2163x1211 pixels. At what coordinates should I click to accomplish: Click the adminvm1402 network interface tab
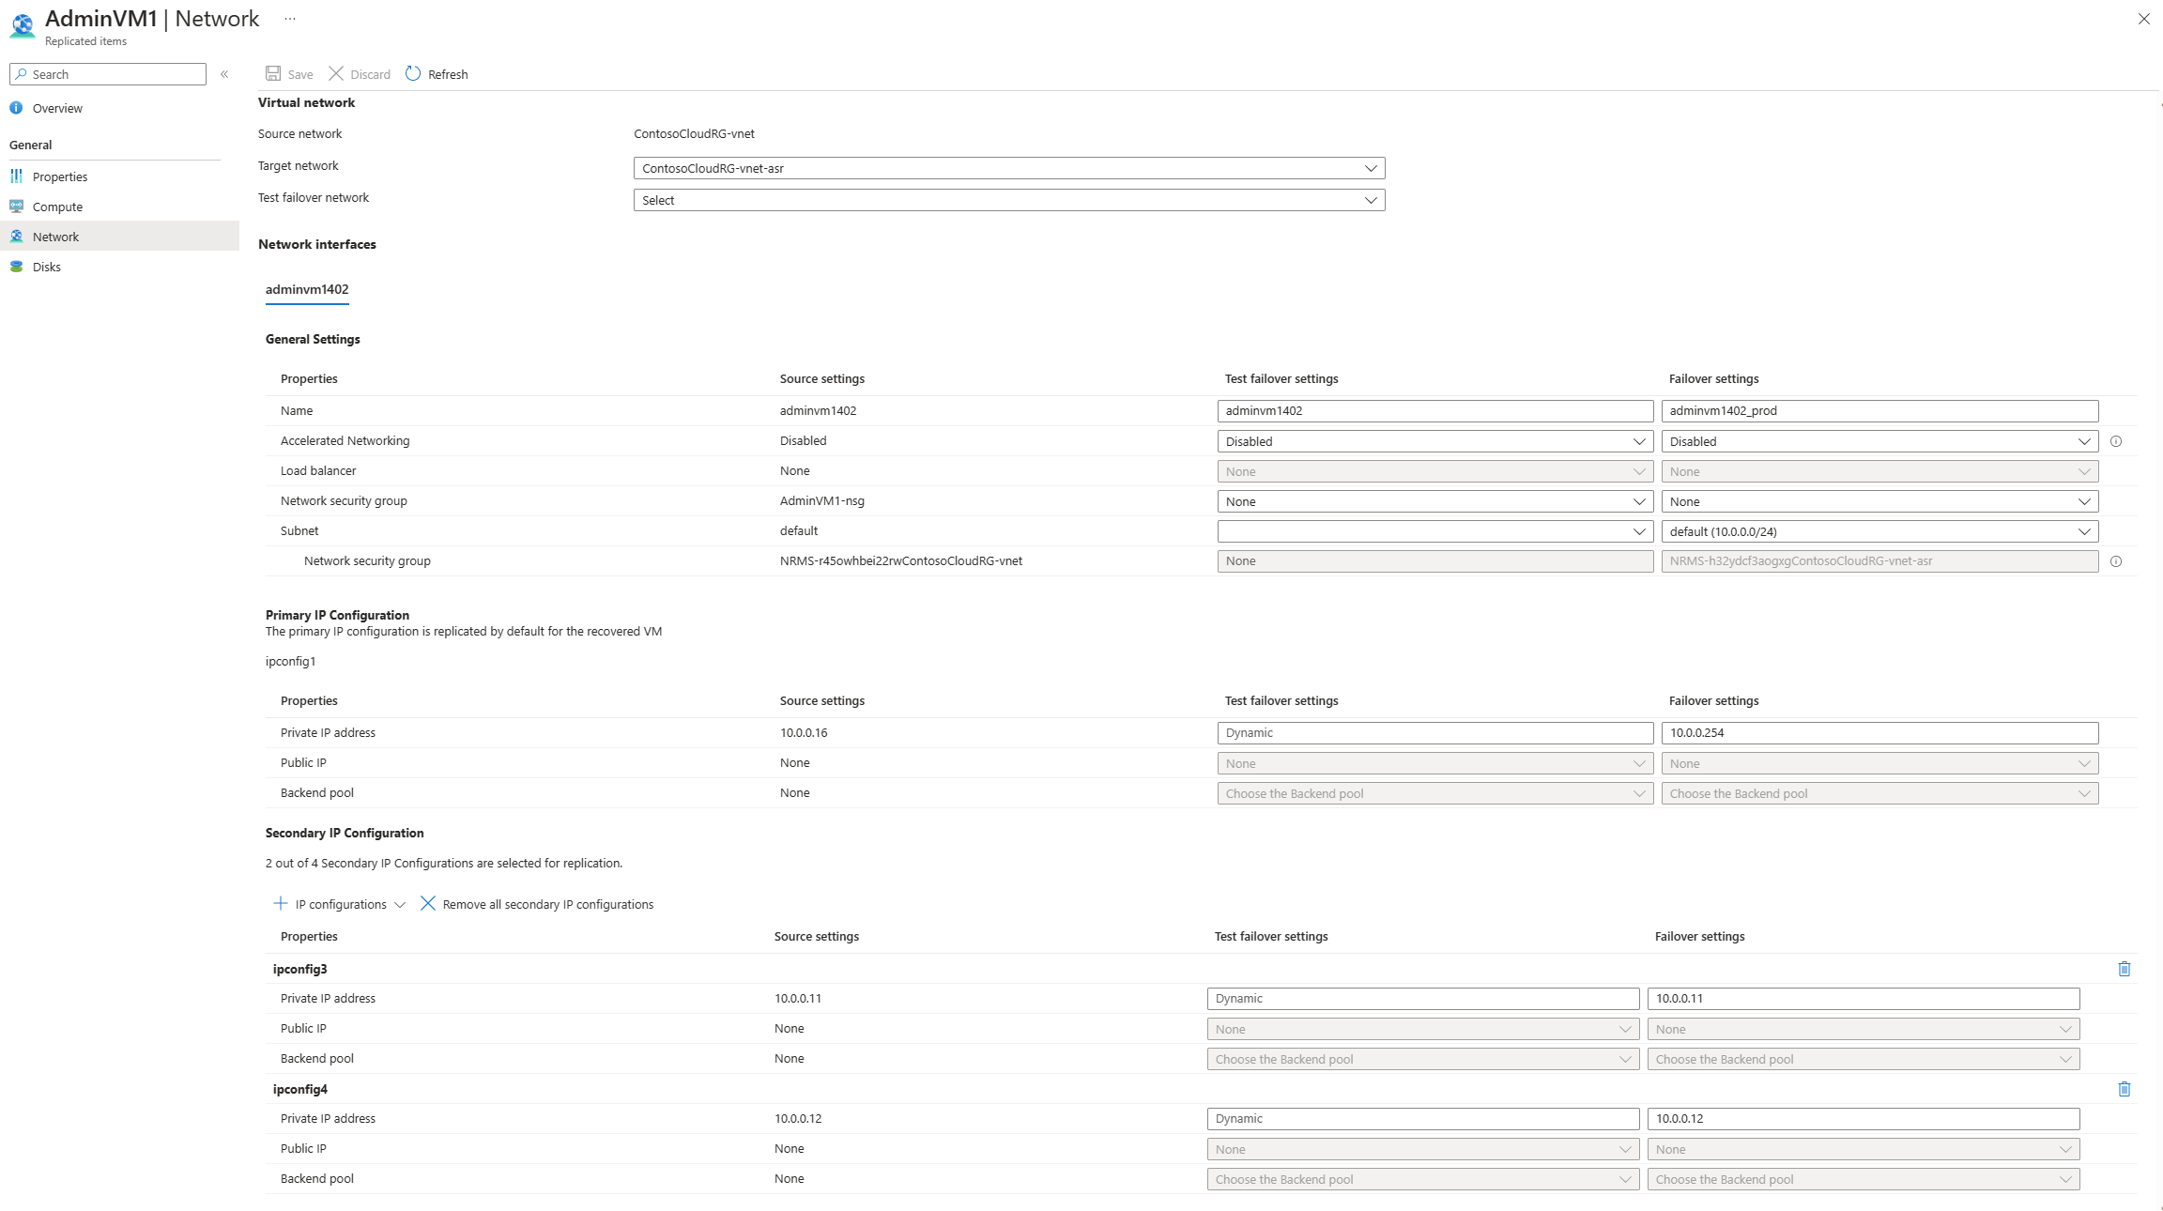306,288
